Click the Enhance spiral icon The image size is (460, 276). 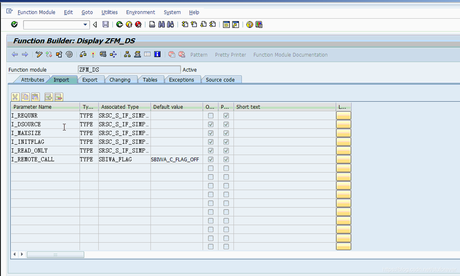[69, 54]
